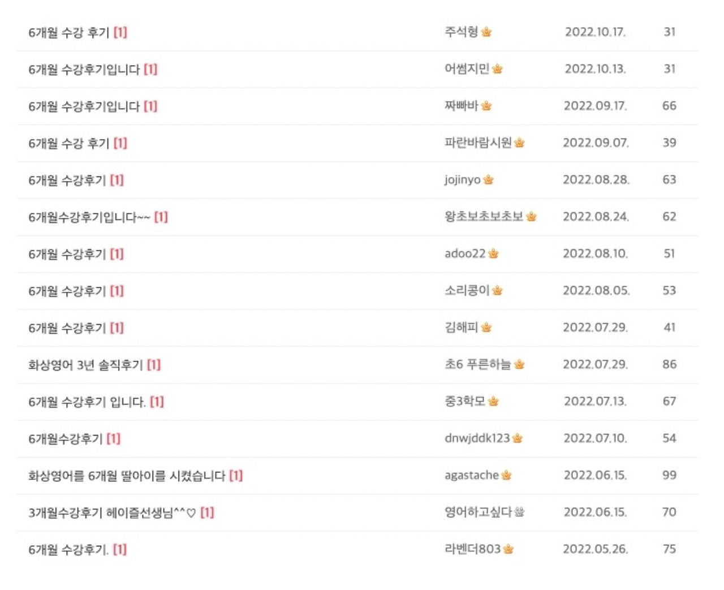Click the [1] comment count on 6개월수강후기입니다~~
The height and width of the screenshot is (590, 724).
tap(160, 217)
